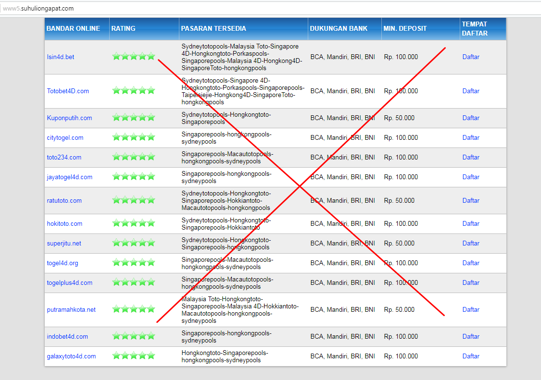Select the star rating for togel4d.org
The height and width of the screenshot is (380, 541).
point(134,263)
